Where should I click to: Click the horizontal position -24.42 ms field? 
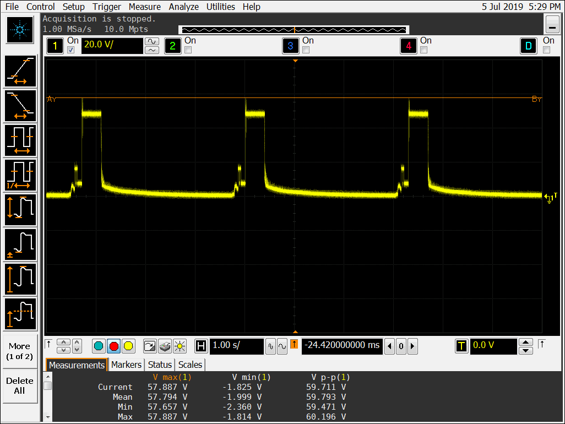click(342, 346)
